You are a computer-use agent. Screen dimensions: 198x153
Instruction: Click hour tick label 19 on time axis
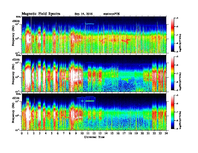136,133
